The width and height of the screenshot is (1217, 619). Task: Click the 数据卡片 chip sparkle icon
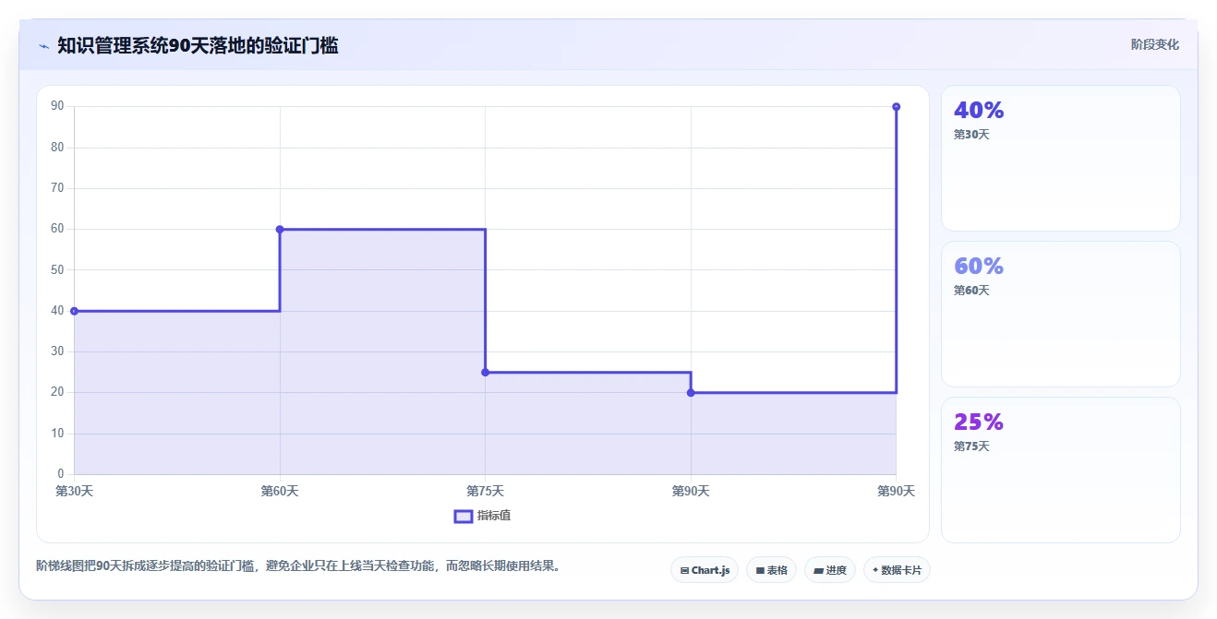click(x=875, y=570)
